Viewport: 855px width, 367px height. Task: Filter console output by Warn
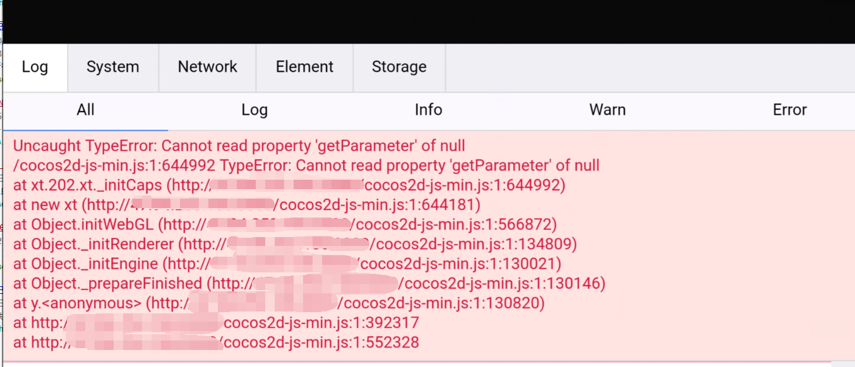(607, 110)
